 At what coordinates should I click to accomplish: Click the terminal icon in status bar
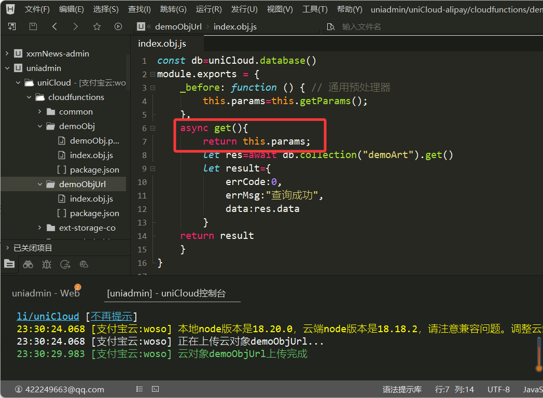(x=155, y=389)
